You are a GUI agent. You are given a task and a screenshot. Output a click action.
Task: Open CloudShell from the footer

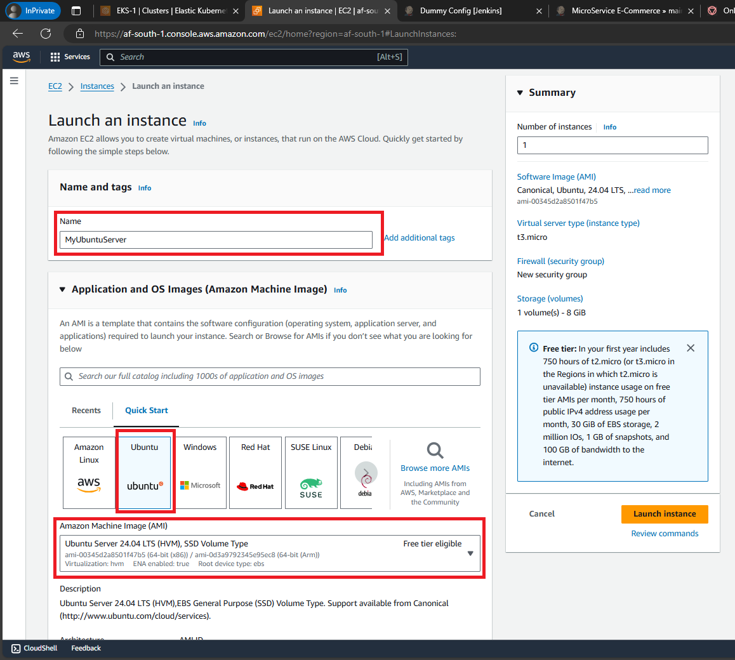click(x=34, y=648)
